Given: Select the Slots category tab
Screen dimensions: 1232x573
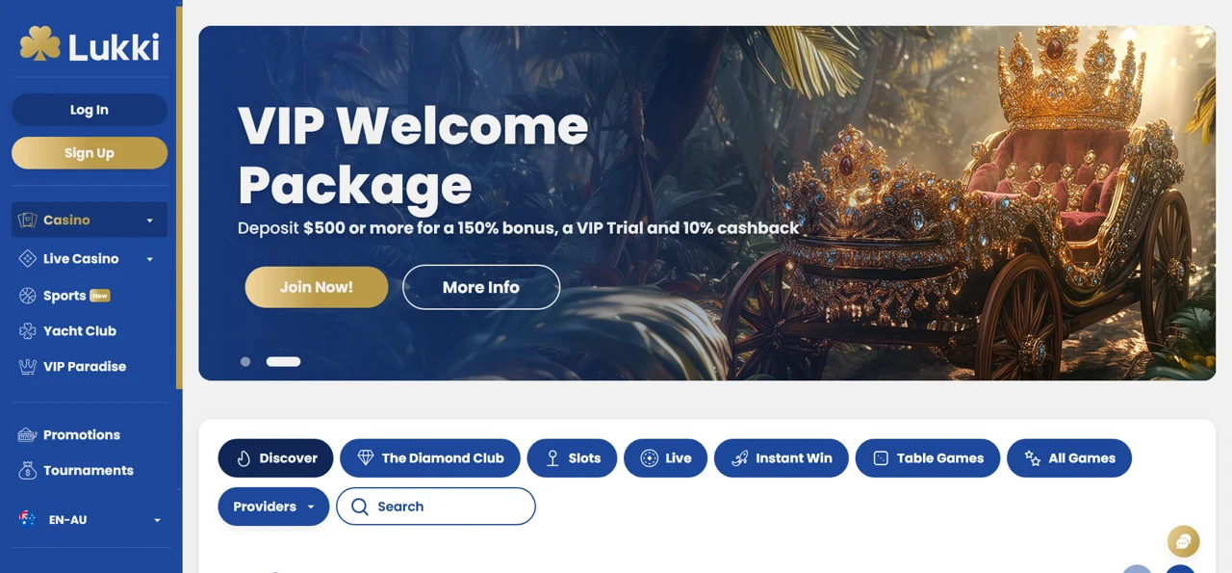Looking at the screenshot, I should click(572, 458).
